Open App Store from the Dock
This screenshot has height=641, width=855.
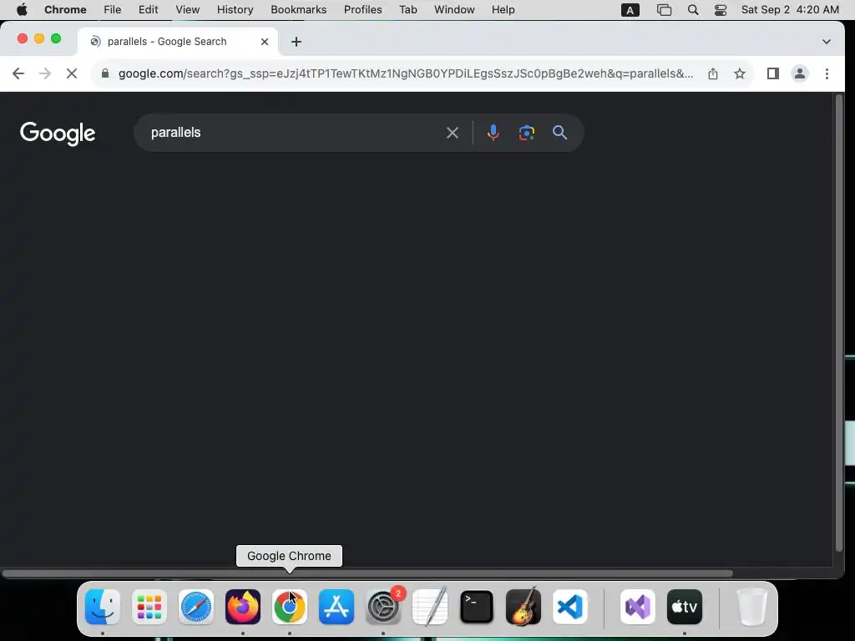tap(336, 606)
